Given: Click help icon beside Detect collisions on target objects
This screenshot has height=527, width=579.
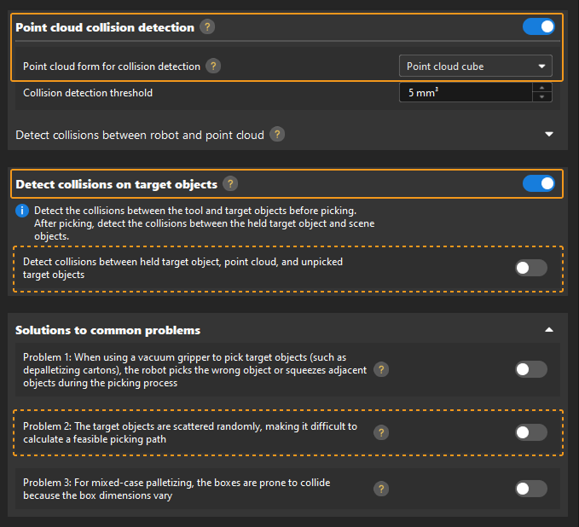Looking at the screenshot, I should tap(230, 183).
